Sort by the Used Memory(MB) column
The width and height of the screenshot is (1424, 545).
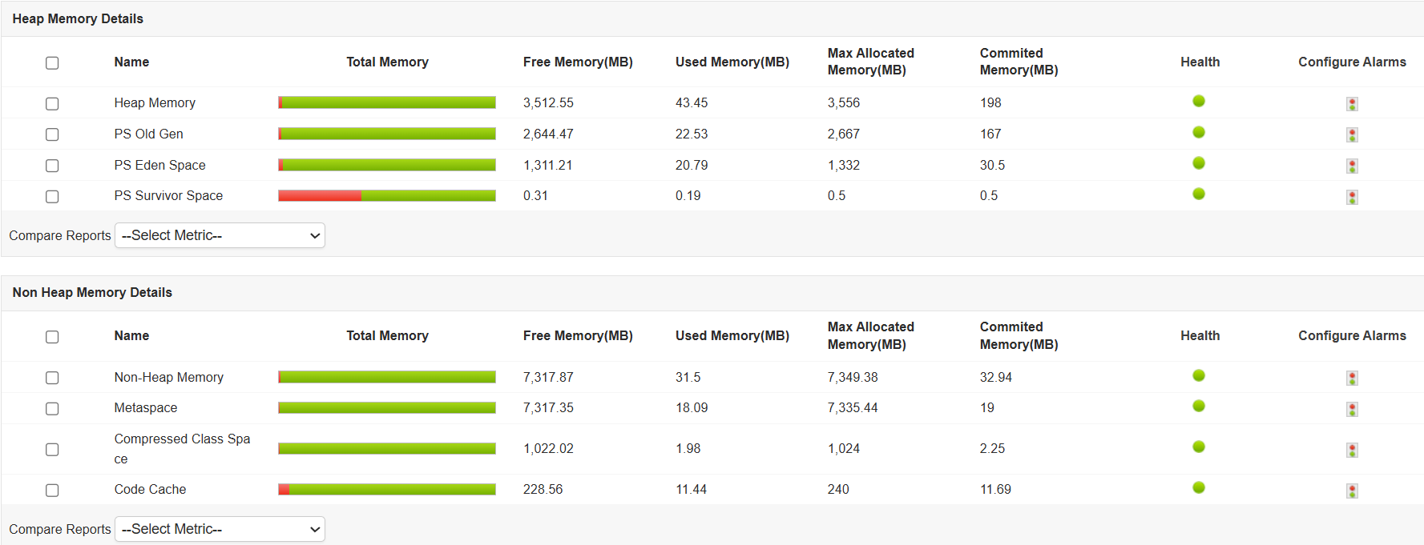[732, 62]
